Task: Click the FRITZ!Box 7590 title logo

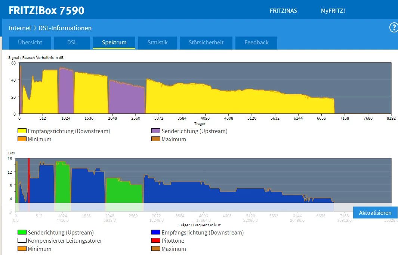Action: coord(47,10)
